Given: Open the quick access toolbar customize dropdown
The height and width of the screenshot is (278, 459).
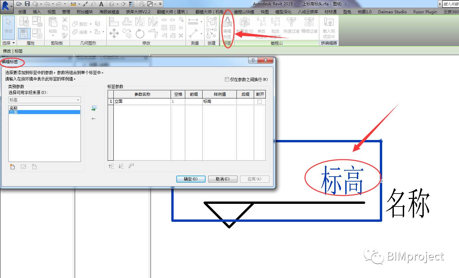Looking at the screenshot, I should coord(160,4).
